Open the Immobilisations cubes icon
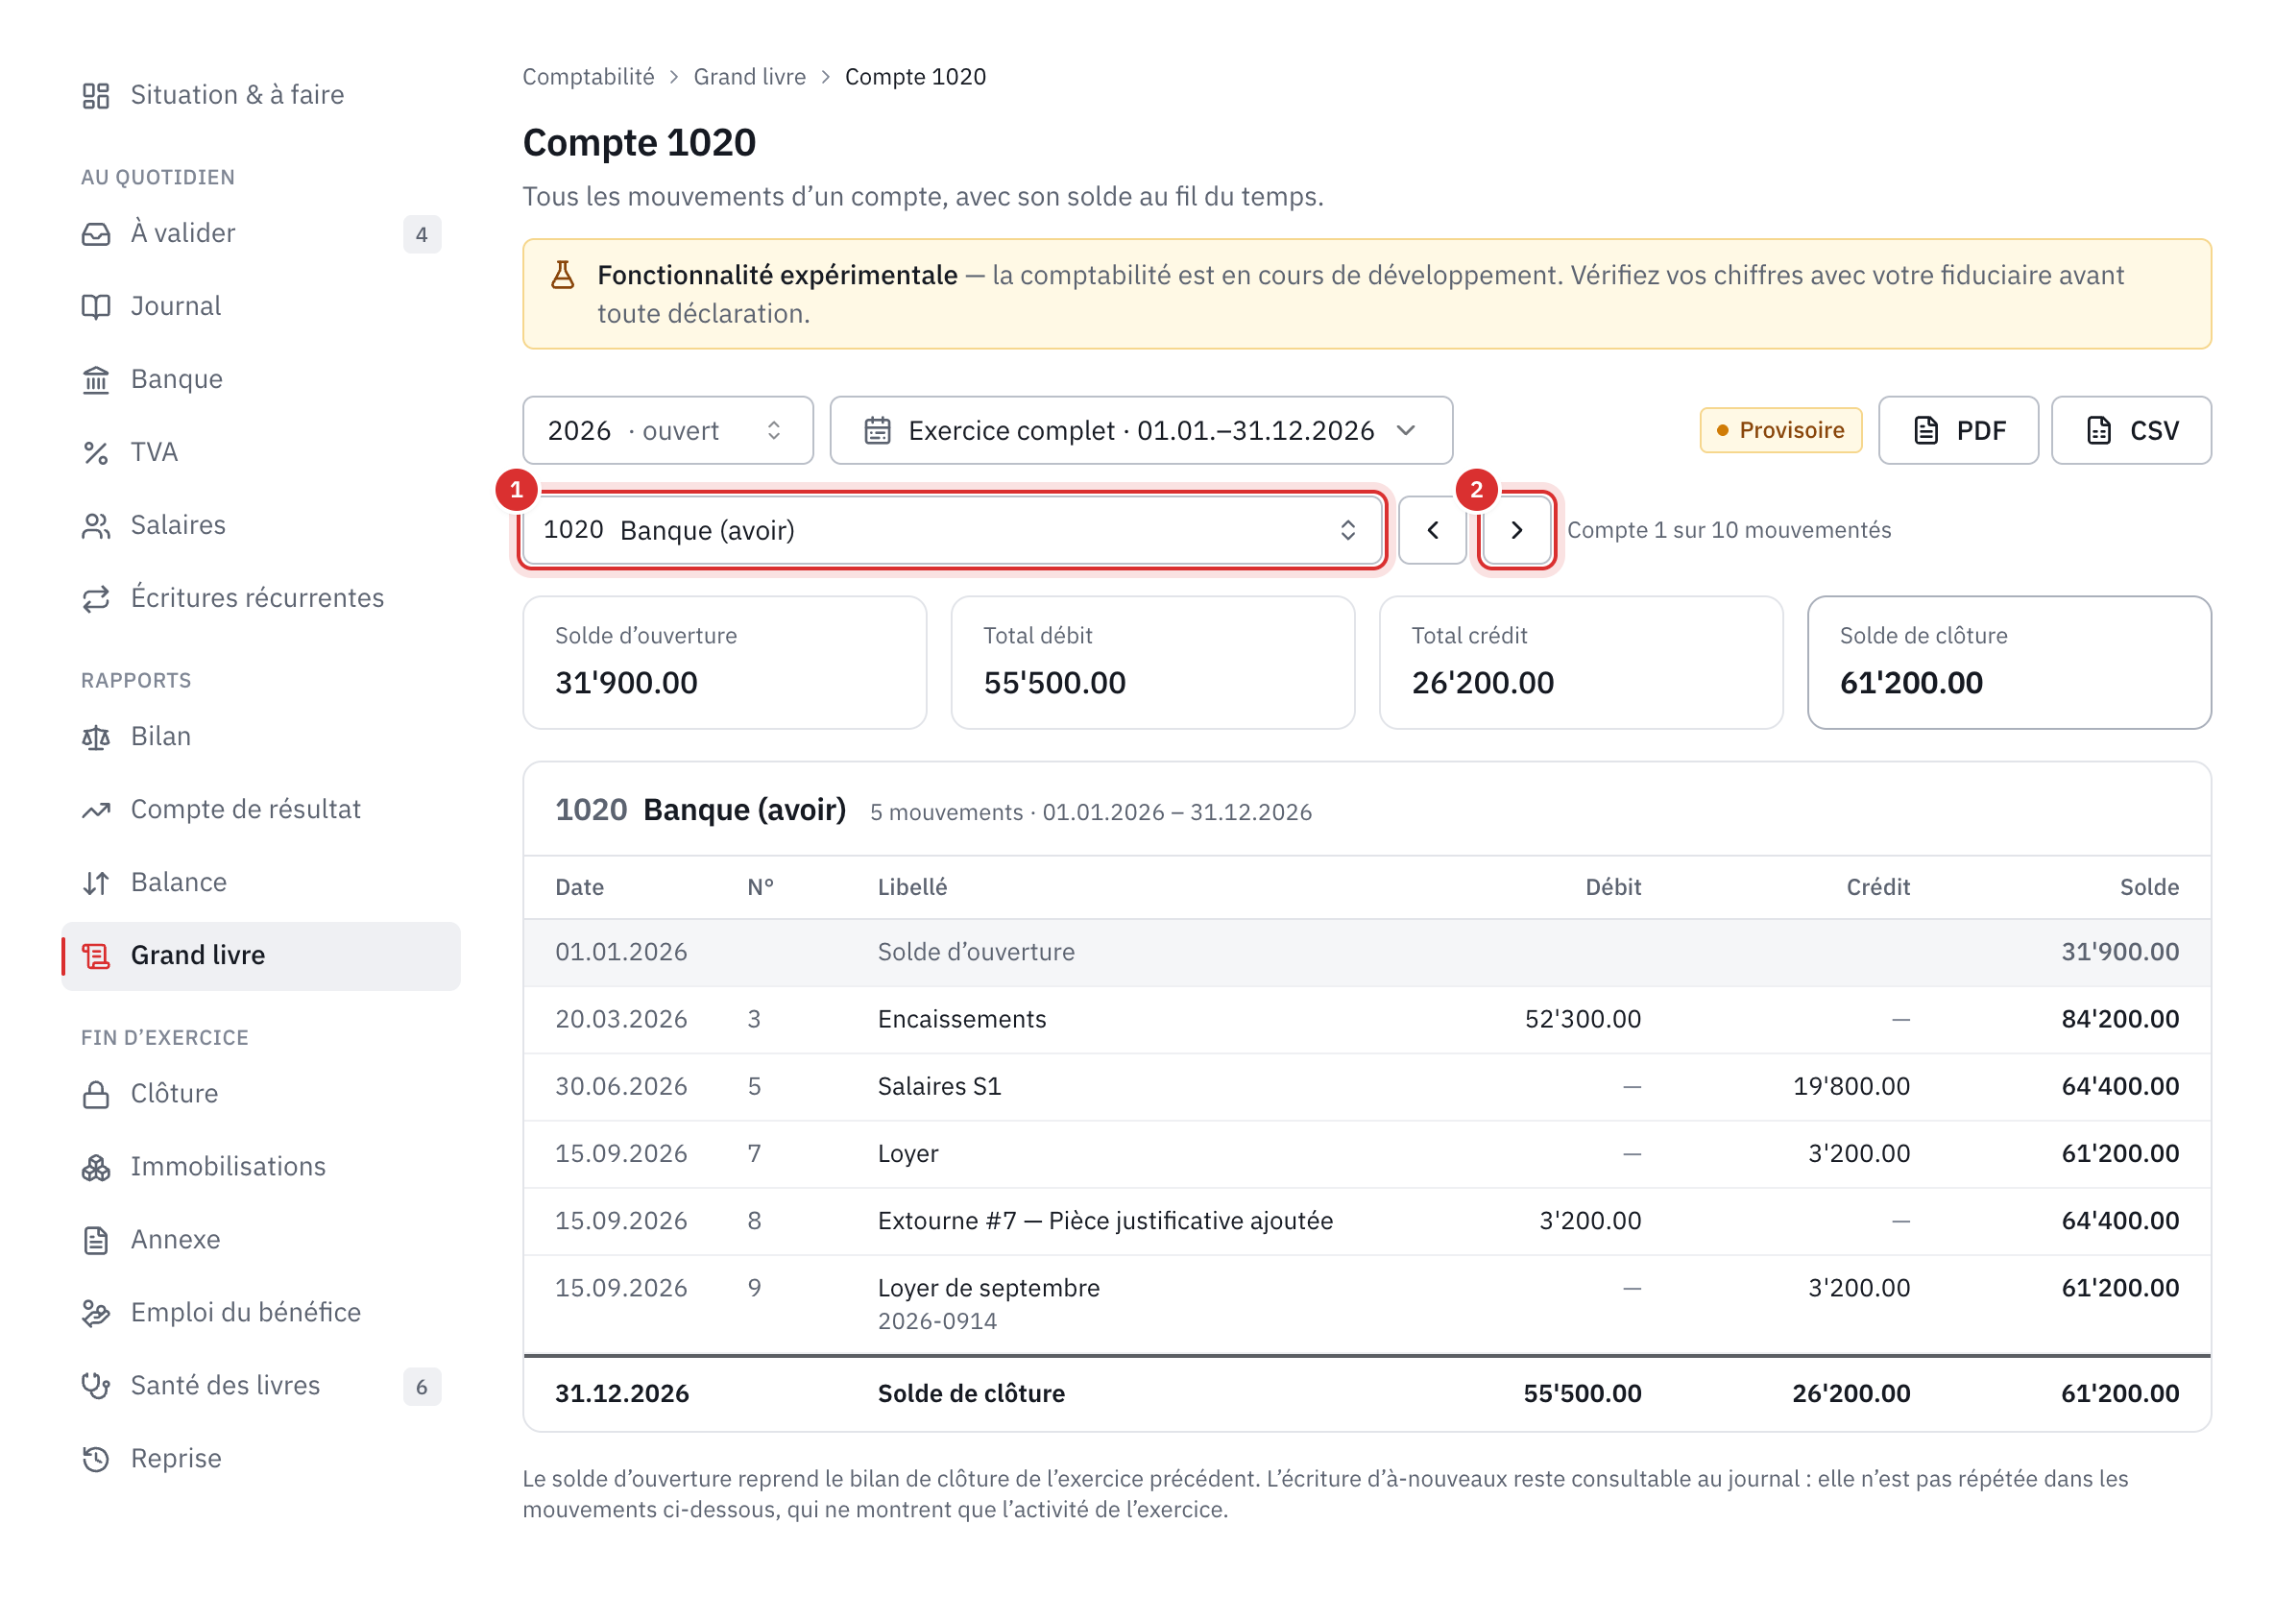This screenshot has height=1621, width=2274. point(96,1167)
